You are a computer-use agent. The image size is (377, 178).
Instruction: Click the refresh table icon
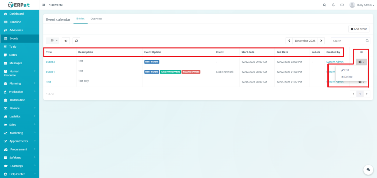[76, 41]
